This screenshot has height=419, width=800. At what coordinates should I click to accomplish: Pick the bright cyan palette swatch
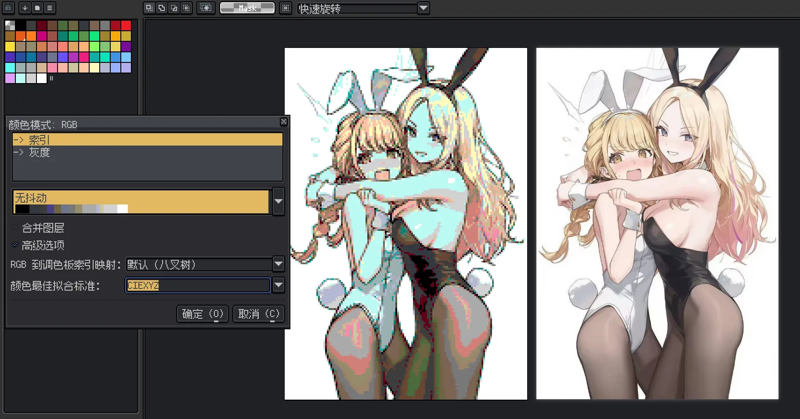coord(10,68)
